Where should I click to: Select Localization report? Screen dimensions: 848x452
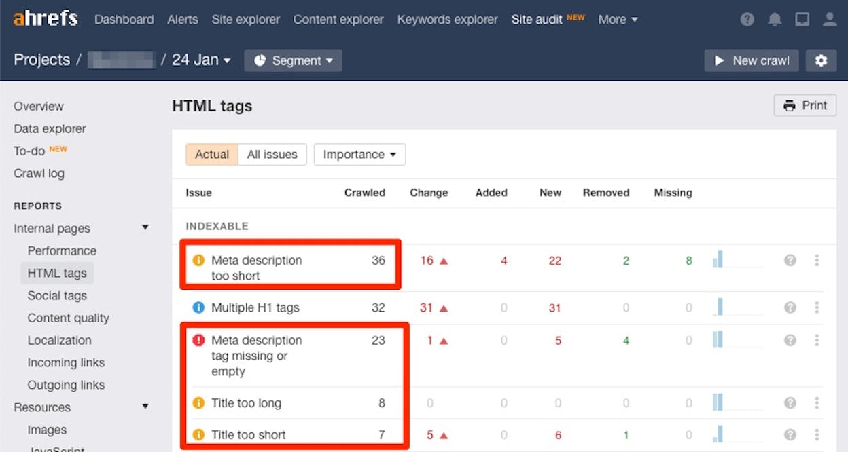pyautogui.click(x=59, y=340)
